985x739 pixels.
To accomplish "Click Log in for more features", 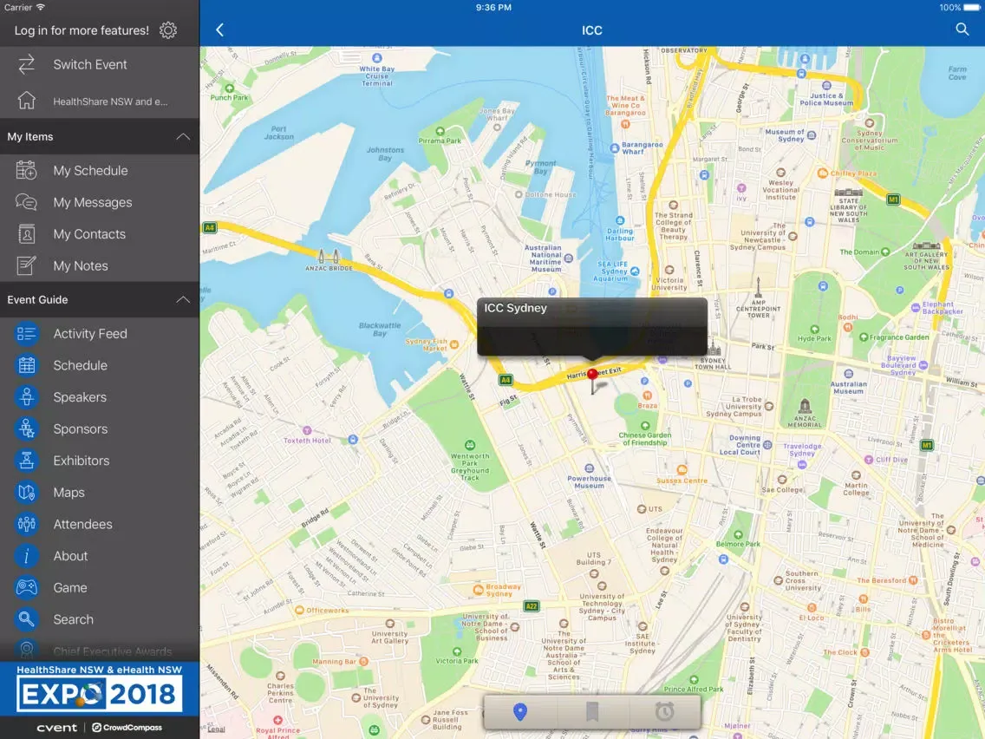I will (82, 30).
